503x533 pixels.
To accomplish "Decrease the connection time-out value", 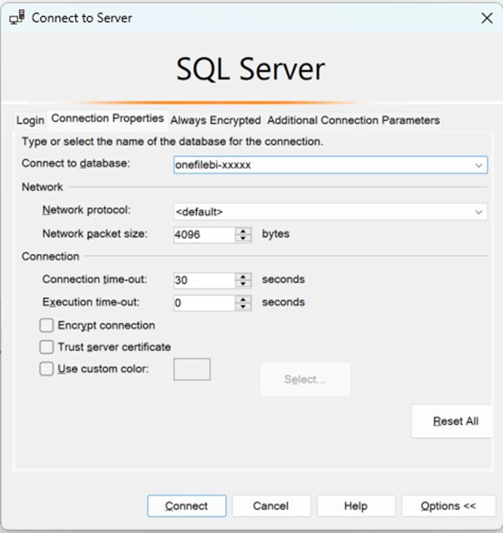I will [x=243, y=284].
